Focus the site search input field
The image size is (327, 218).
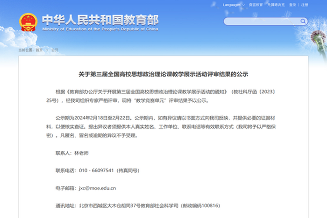(262, 21)
